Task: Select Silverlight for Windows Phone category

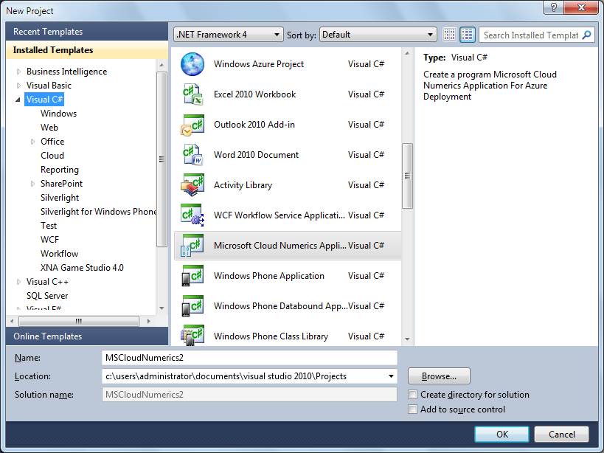Action: (98, 212)
